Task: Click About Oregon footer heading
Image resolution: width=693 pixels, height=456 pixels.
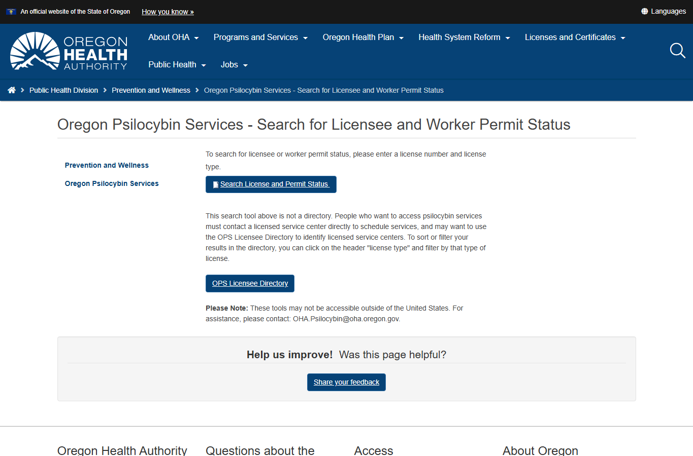Action: [540, 450]
